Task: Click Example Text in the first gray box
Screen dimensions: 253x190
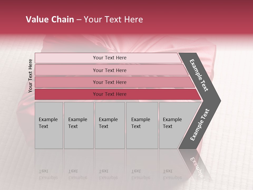Action: [48, 123]
